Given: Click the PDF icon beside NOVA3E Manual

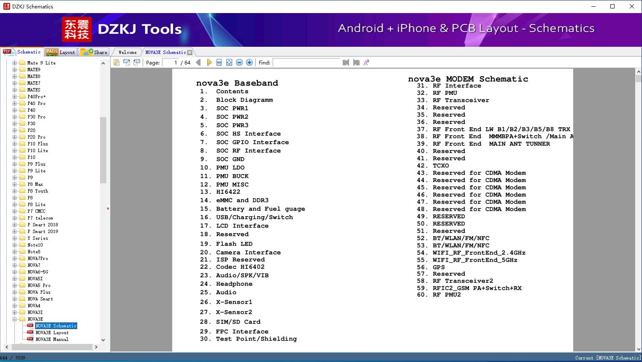Looking at the screenshot, I should click(x=30, y=339).
